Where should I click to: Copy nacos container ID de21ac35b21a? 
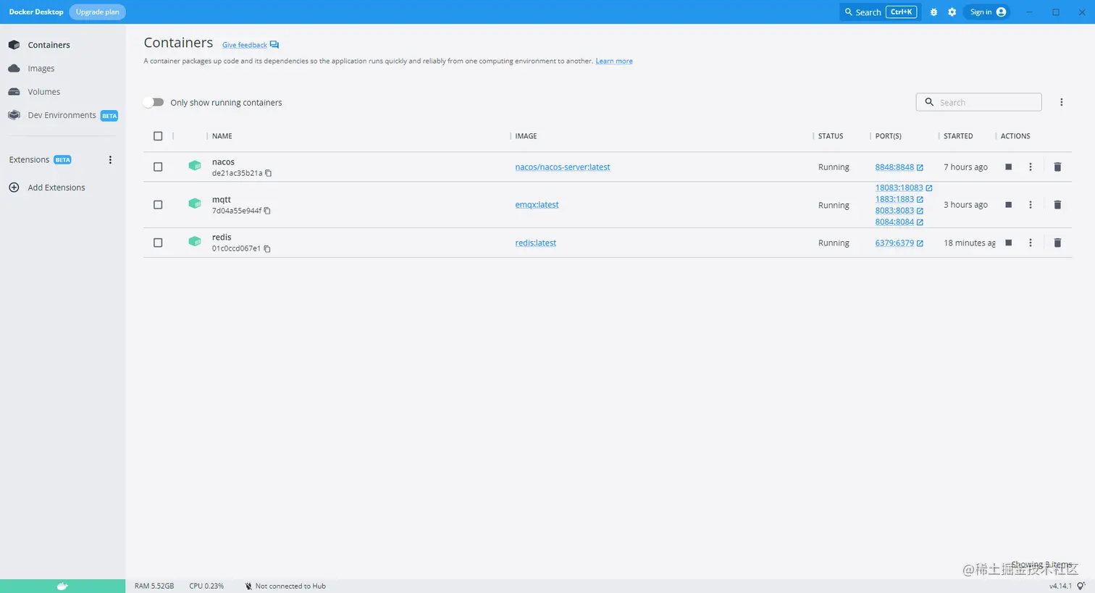pos(269,173)
